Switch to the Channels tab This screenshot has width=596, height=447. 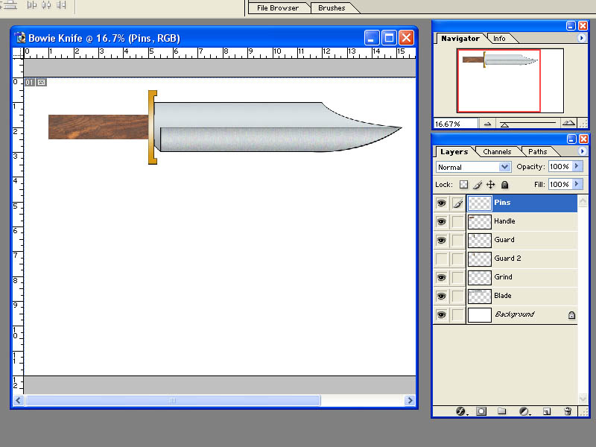point(497,152)
